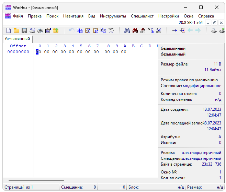Click the Offset column header

pyautogui.click(x=18, y=46)
